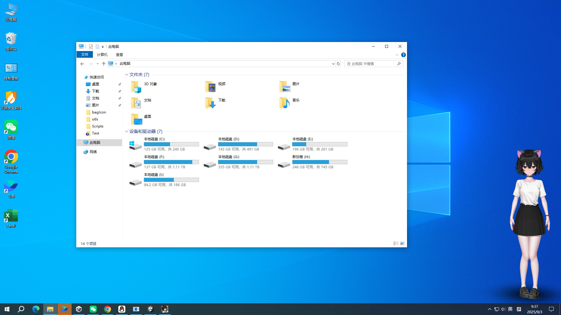
Task: Open the 视频 folder
Action: click(222, 84)
